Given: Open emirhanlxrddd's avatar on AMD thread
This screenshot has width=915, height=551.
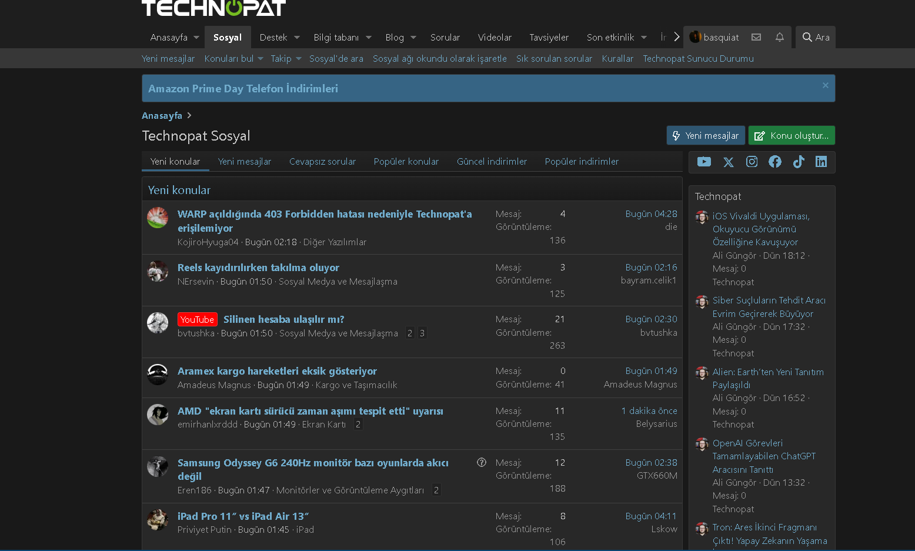Looking at the screenshot, I should (x=158, y=415).
